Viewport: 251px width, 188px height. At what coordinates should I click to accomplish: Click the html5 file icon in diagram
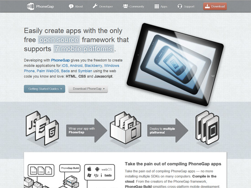(33, 171)
